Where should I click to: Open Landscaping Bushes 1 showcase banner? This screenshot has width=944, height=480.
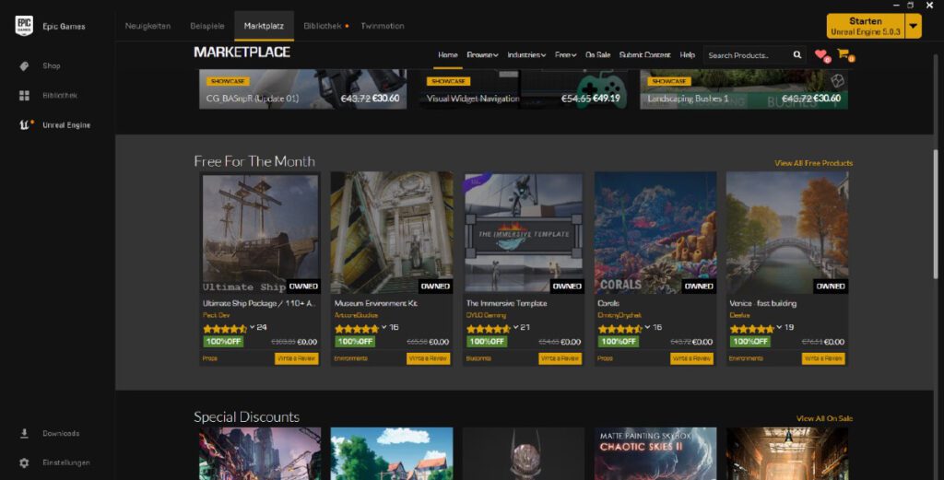click(x=744, y=89)
